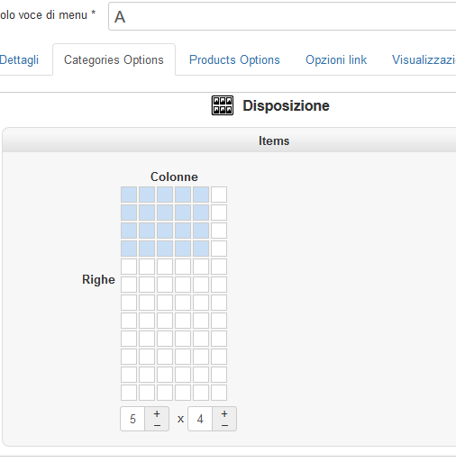Click the Disposizione grid layout icon
Screen dimensions: 456x462
point(223,105)
